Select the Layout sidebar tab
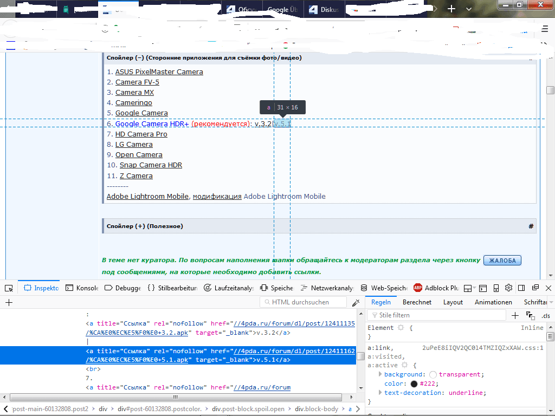This screenshot has height=416, width=555. pos(453,302)
